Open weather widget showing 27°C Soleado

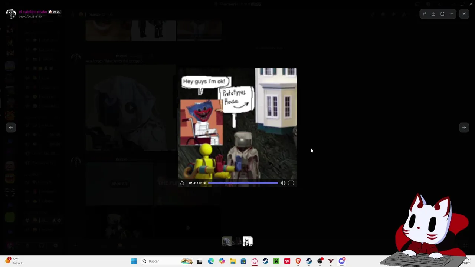click(x=14, y=261)
